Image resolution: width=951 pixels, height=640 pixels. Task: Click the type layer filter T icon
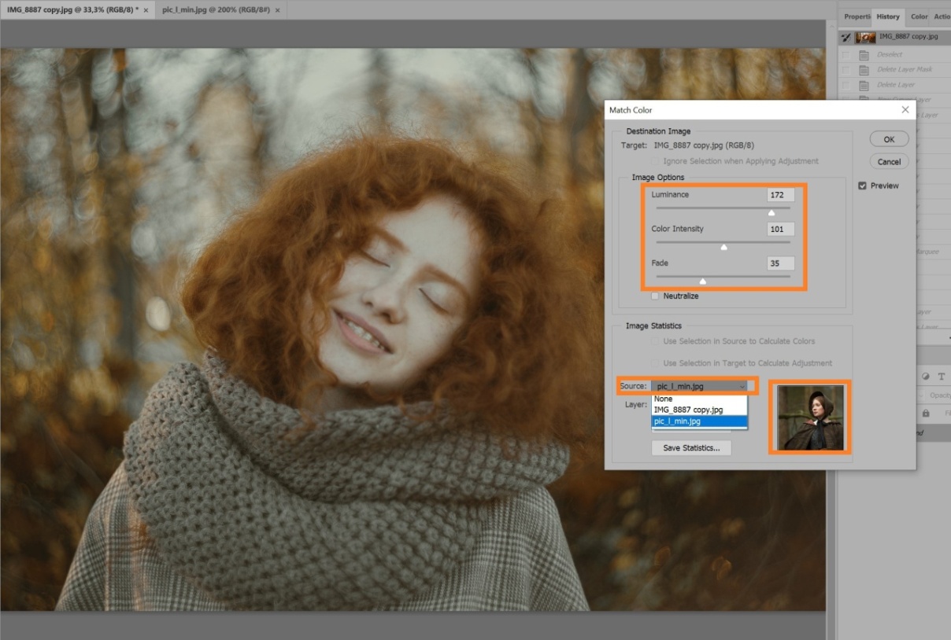(942, 377)
